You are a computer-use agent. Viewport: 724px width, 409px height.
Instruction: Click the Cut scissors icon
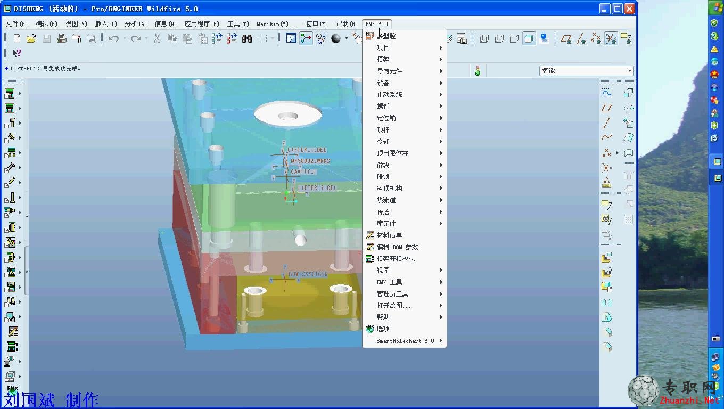(158, 38)
